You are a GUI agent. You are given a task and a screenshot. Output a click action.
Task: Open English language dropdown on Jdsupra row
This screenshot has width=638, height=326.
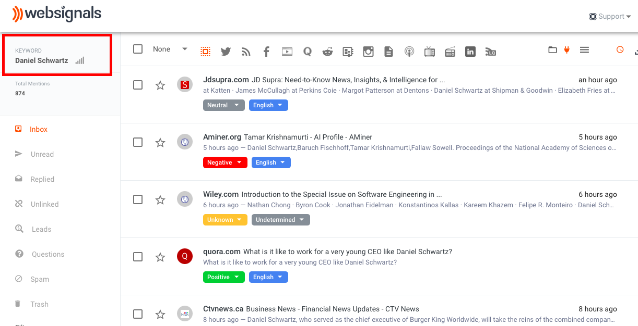(268, 105)
